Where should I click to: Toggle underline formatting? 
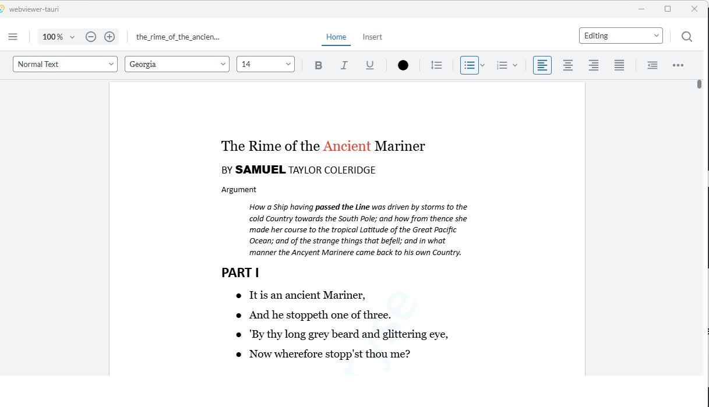[369, 65]
